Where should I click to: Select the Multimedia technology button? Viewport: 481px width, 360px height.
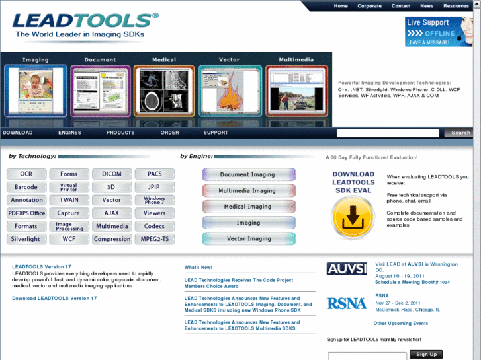pyautogui.click(x=112, y=227)
